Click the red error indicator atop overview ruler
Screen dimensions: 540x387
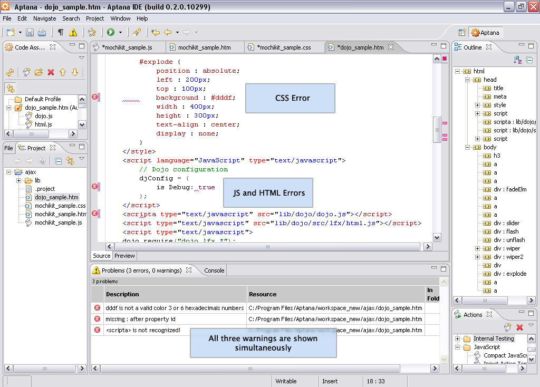click(445, 59)
